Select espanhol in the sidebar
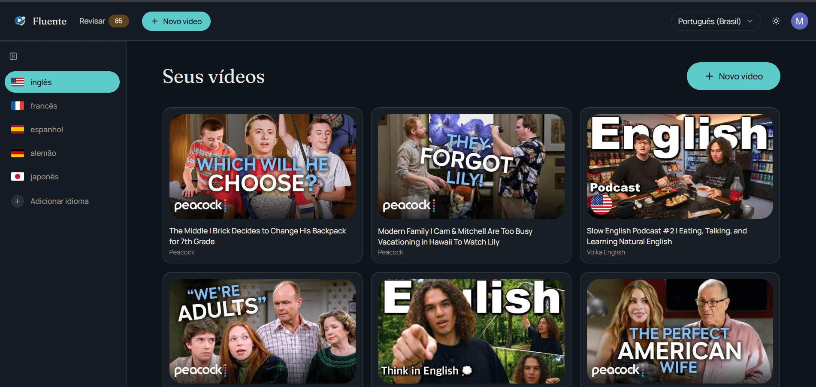This screenshot has width=816, height=387. 62,129
